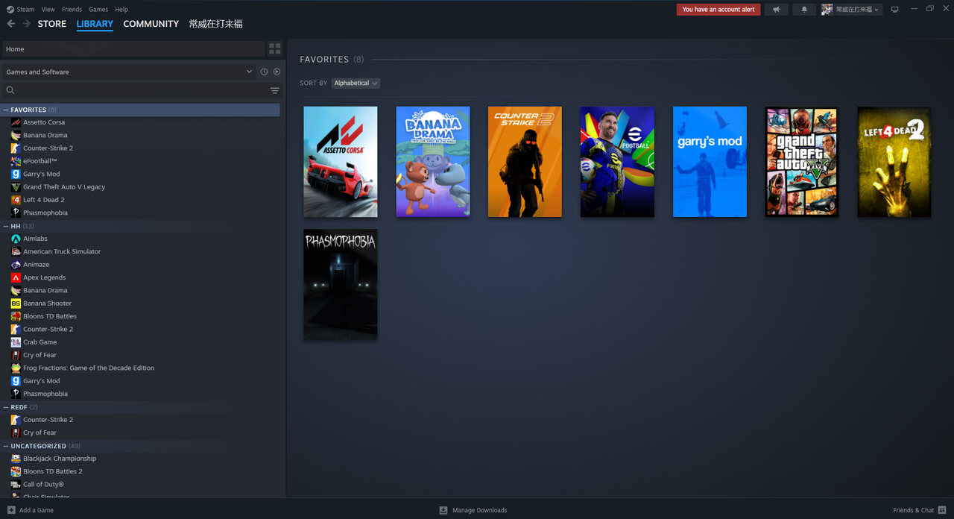
Task: Collapse the HH sidebar category
Action: (x=6, y=226)
